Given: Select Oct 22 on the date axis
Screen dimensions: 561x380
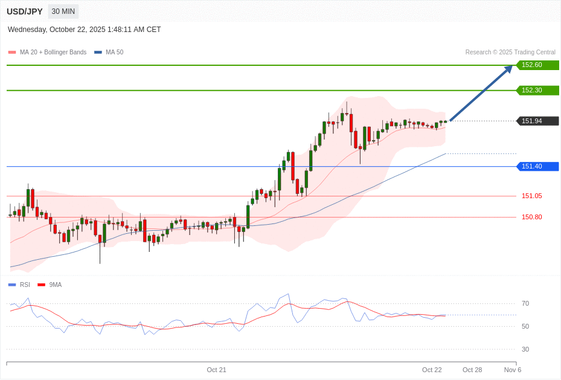Looking at the screenshot, I should [x=432, y=370].
